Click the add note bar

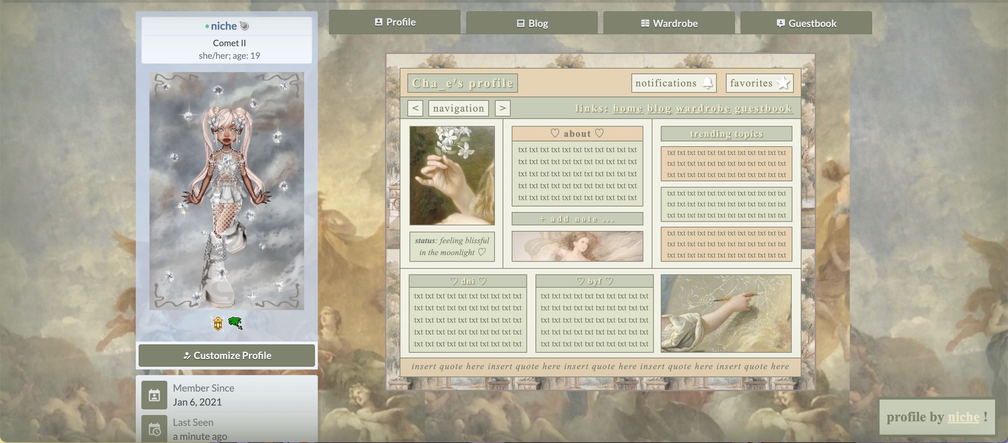tap(577, 219)
